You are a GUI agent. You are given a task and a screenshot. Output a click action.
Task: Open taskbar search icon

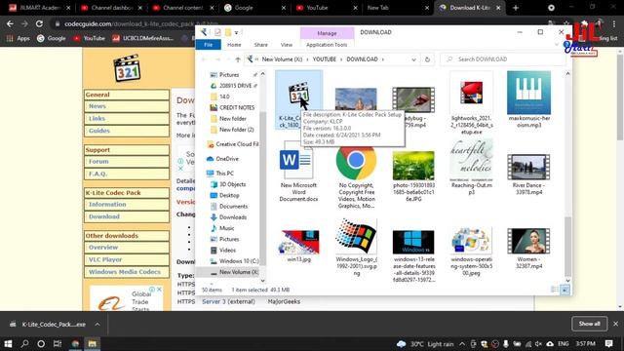pyautogui.click(x=24, y=343)
